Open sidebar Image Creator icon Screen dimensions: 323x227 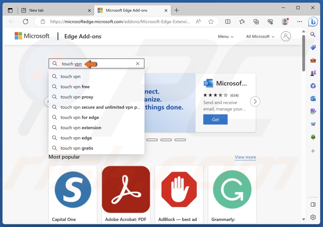pyautogui.click(x=313, y=111)
